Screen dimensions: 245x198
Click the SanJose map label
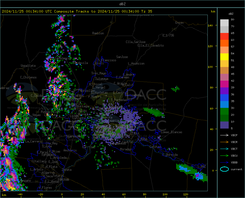point(122,57)
